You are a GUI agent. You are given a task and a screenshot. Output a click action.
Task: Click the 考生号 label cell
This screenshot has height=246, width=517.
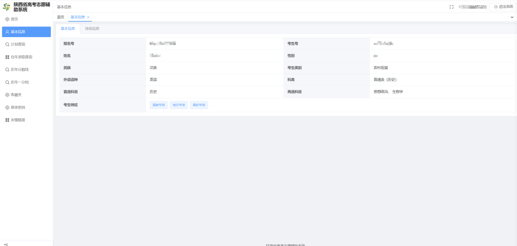point(327,44)
